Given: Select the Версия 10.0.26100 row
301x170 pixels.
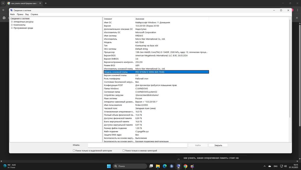Looking at the screenshot, I should coord(156,26).
